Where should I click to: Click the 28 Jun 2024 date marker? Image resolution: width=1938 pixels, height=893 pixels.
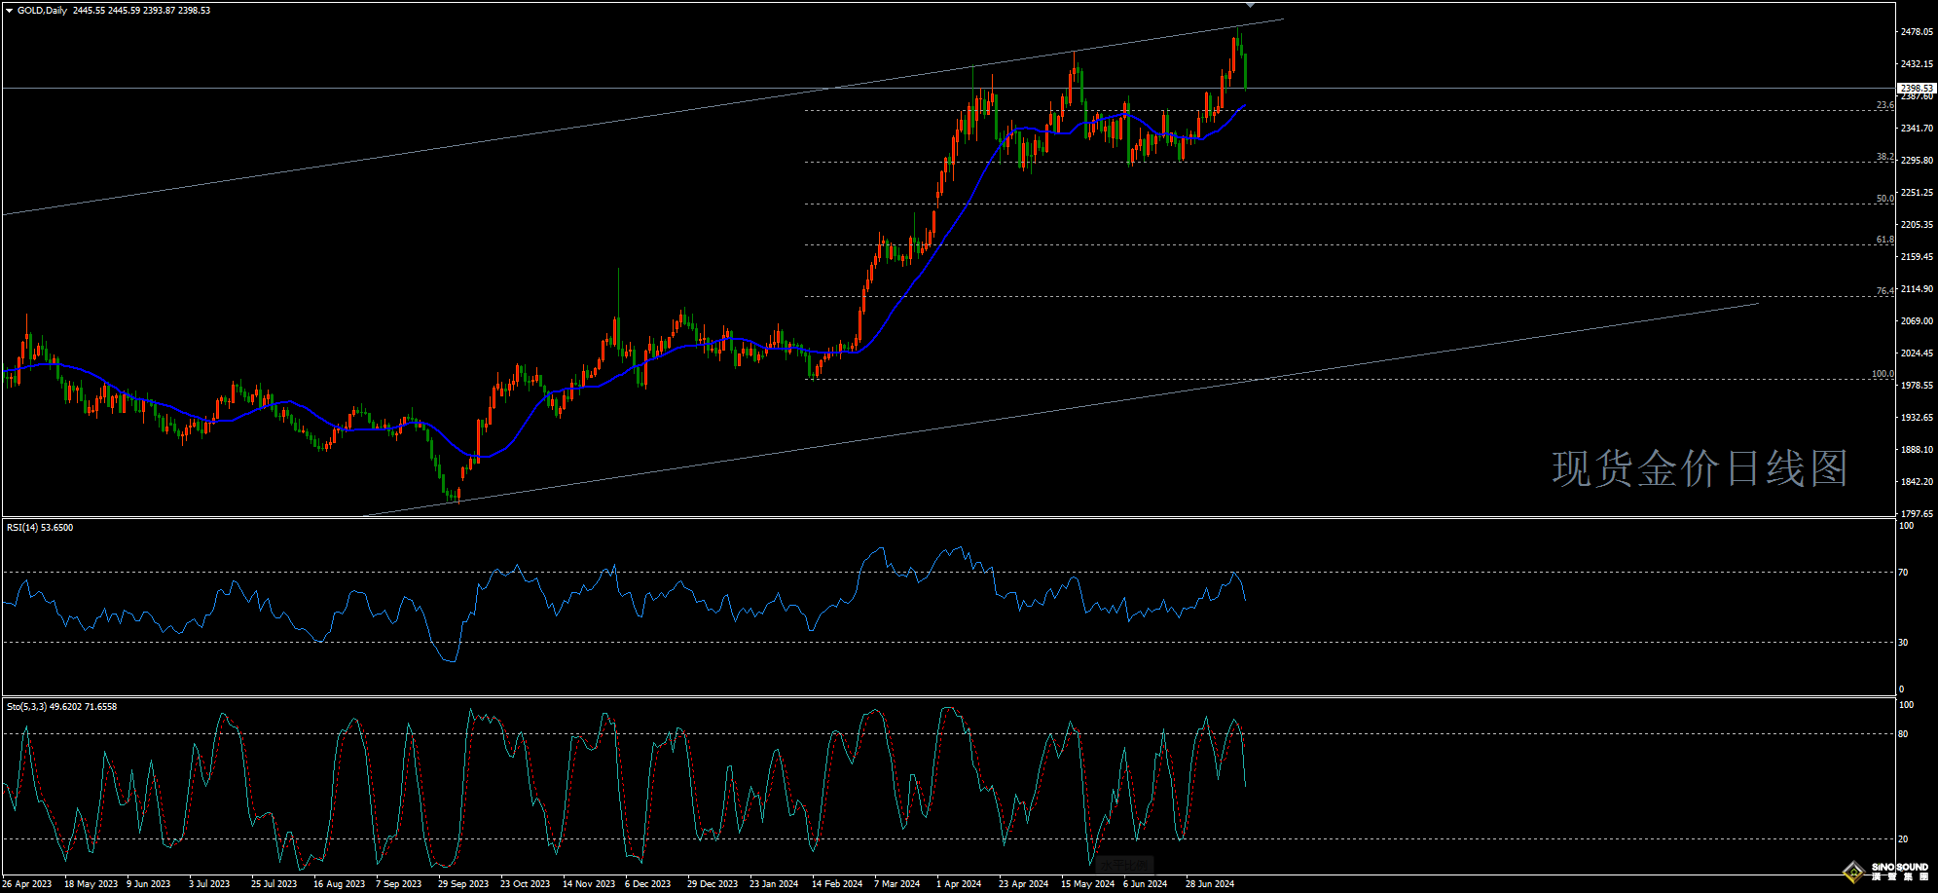[x=1209, y=884]
